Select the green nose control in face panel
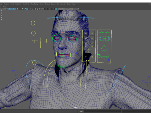 point(104,48)
